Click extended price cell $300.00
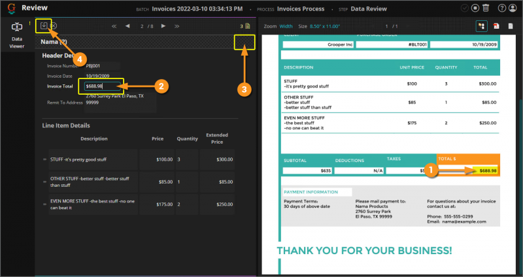 coord(217,159)
